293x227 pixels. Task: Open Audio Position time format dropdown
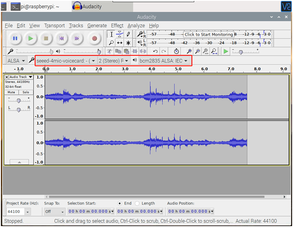[x=212, y=211]
